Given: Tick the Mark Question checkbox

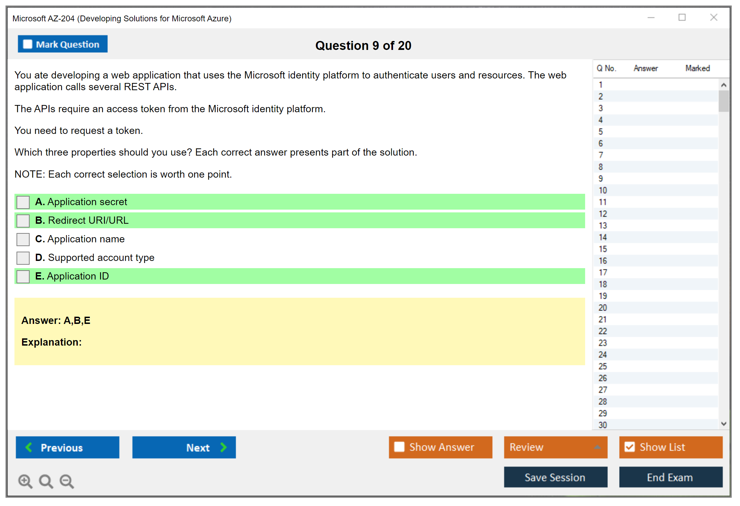Looking at the screenshot, I should 28,44.
